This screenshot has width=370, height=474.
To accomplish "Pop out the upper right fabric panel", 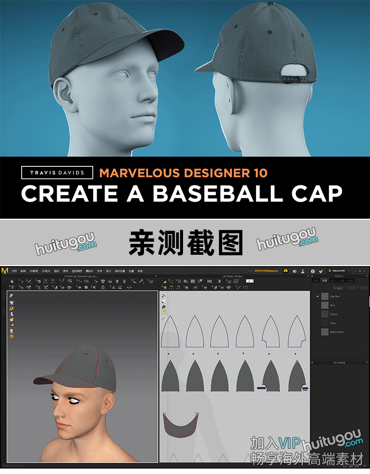I will [367, 276].
